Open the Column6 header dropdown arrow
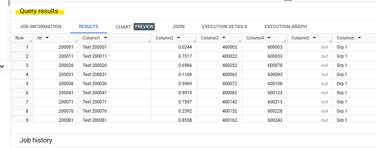The image size is (376, 148). [359, 38]
